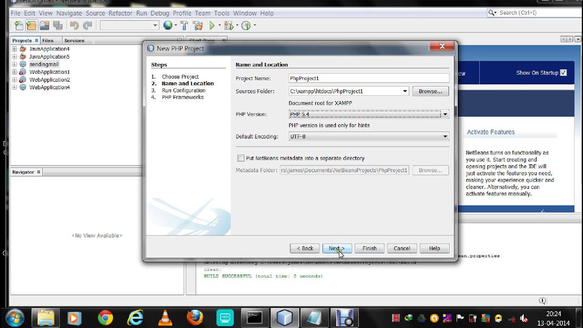Click the New File toolbar icon
This screenshot has width=583, height=328.
point(19,26)
